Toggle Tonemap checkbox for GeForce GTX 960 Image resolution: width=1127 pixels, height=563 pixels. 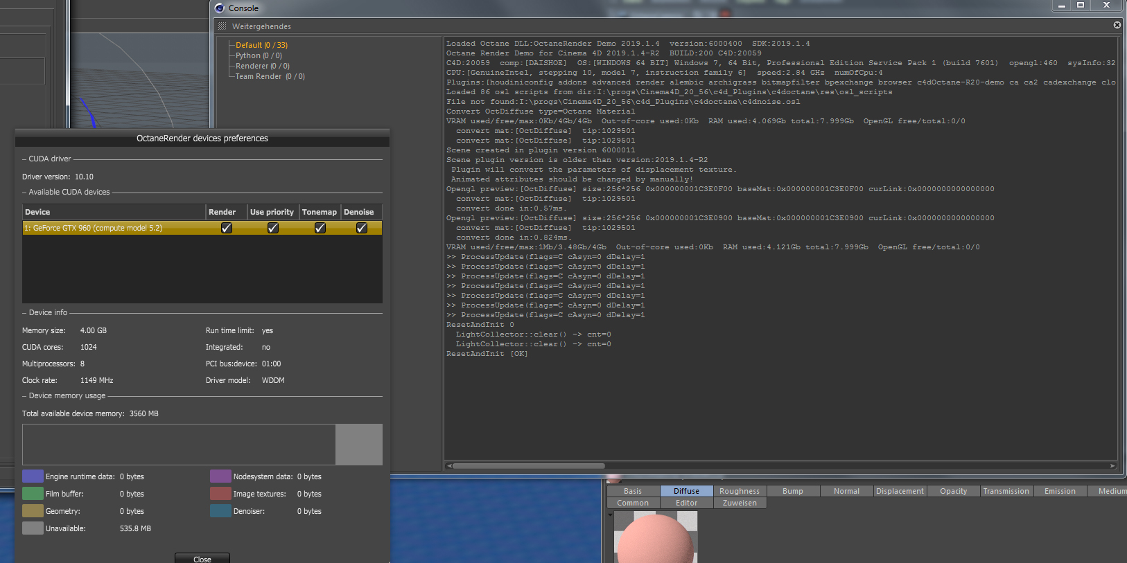(x=320, y=228)
